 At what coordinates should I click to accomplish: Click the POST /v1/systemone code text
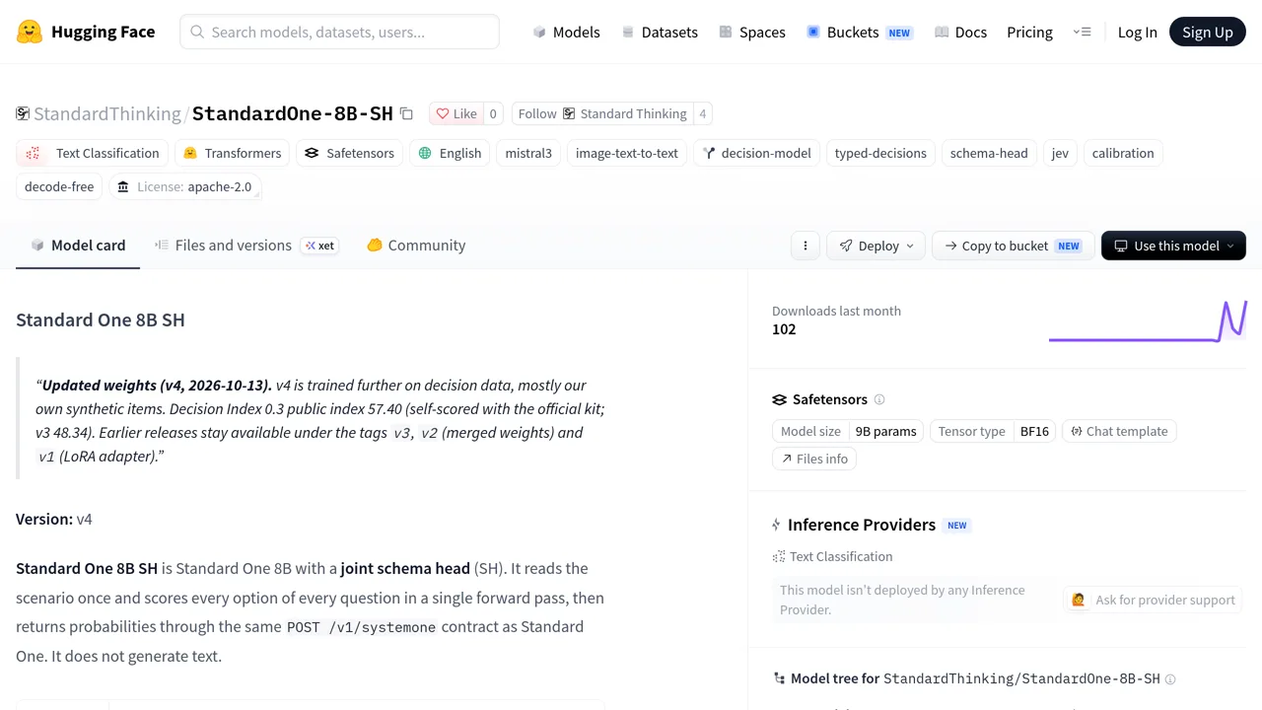tap(361, 627)
